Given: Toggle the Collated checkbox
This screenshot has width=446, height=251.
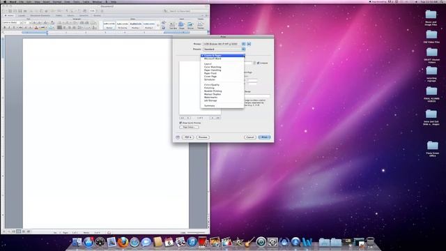Looking at the screenshot, I should (258, 63).
